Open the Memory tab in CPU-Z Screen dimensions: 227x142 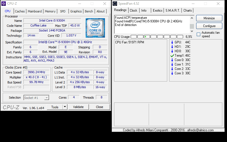coord(50,11)
